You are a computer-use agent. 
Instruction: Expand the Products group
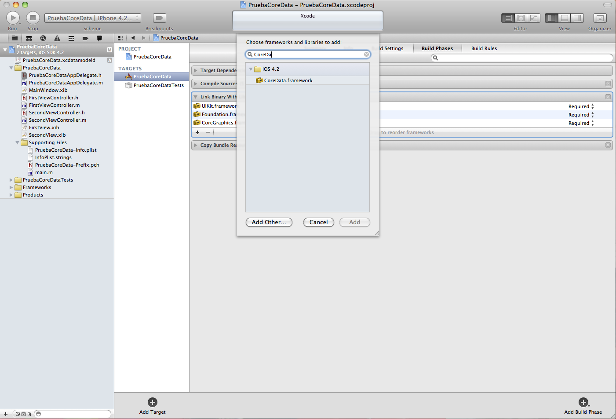11,195
